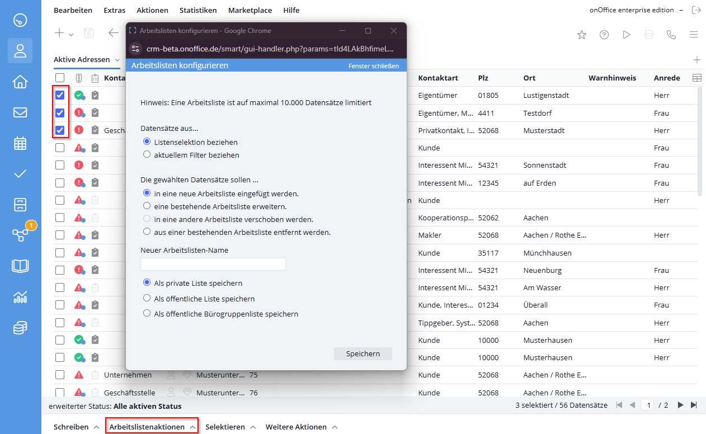Jump to last page of list

coord(694,405)
